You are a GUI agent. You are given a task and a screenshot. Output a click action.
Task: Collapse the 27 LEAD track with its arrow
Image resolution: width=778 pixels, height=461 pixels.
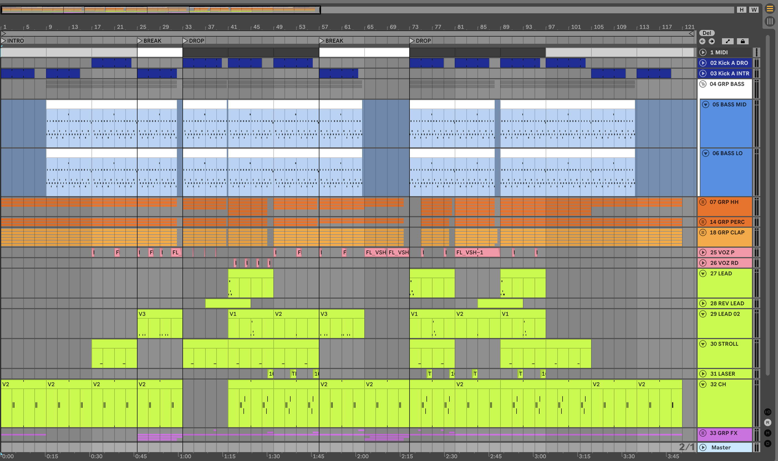(x=703, y=273)
